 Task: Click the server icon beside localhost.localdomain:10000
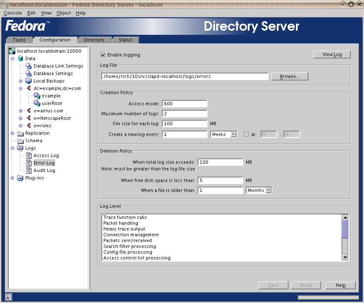[x=12, y=51]
